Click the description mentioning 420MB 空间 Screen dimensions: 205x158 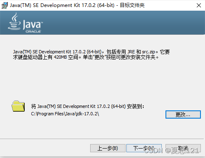(x=91, y=55)
